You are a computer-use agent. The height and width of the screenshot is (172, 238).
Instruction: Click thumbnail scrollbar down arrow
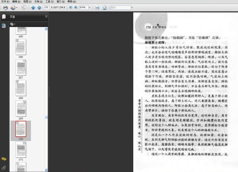pyautogui.click(x=46, y=170)
